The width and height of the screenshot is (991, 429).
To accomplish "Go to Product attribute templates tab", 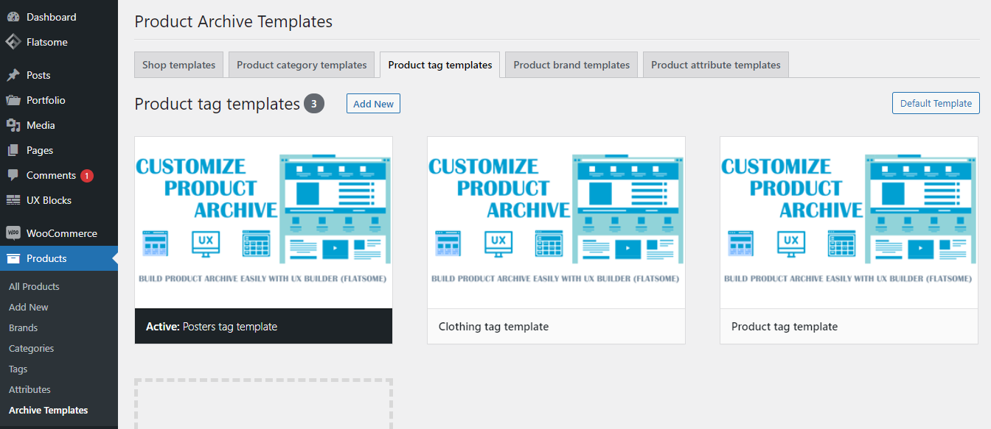I will [715, 65].
